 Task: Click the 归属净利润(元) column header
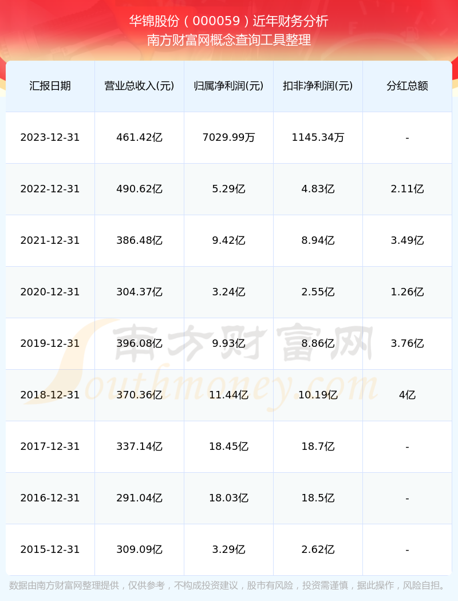click(x=229, y=86)
